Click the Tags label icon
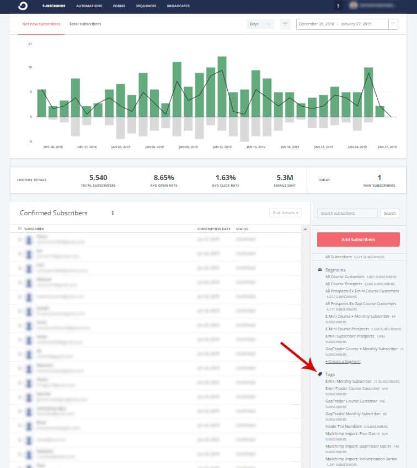This screenshot has height=468, width=417. tap(320, 374)
